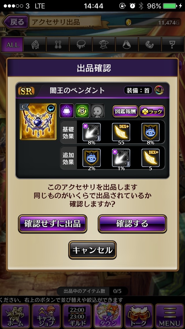Tap the gray character silhouette icon
This screenshot has height=329, width=185.
click(x=97, y=111)
